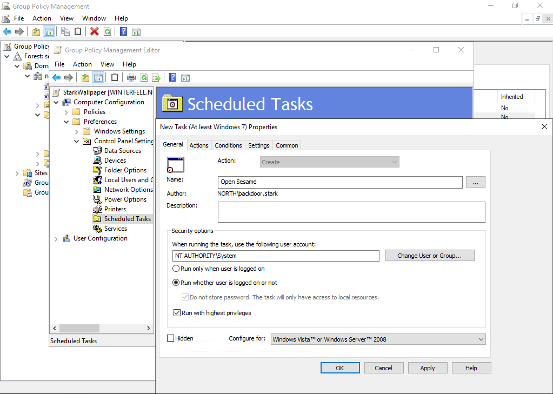Open the Printers node icon
This screenshot has width=553, height=394.
[x=97, y=209]
